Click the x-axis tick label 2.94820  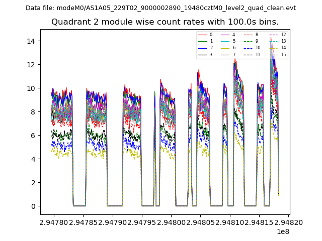288,221
